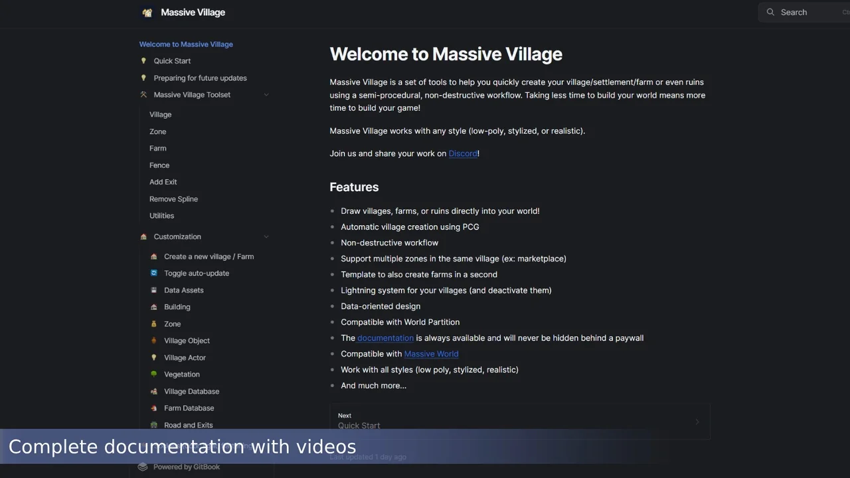Open Preparing for future updates page
The width and height of the screenshot is (850, 478).
pos(200,78)
